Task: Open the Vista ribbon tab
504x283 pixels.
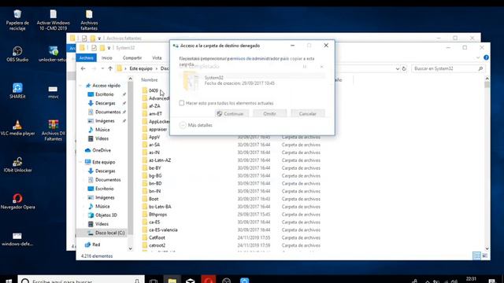Action: pyautogui.click(x=157, y=57)
